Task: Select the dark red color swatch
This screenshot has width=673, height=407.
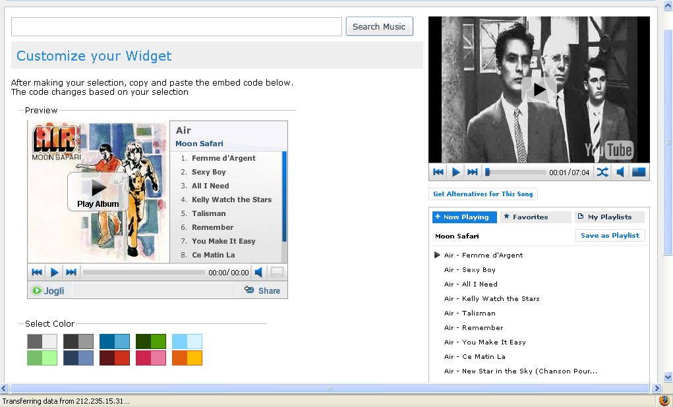Action: 115,358
